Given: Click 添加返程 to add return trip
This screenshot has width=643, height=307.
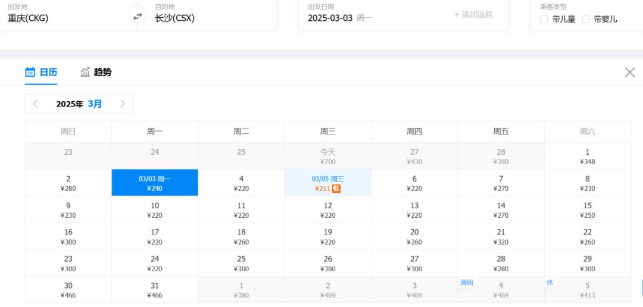Looking at the screenshot, I should (473, 14).
